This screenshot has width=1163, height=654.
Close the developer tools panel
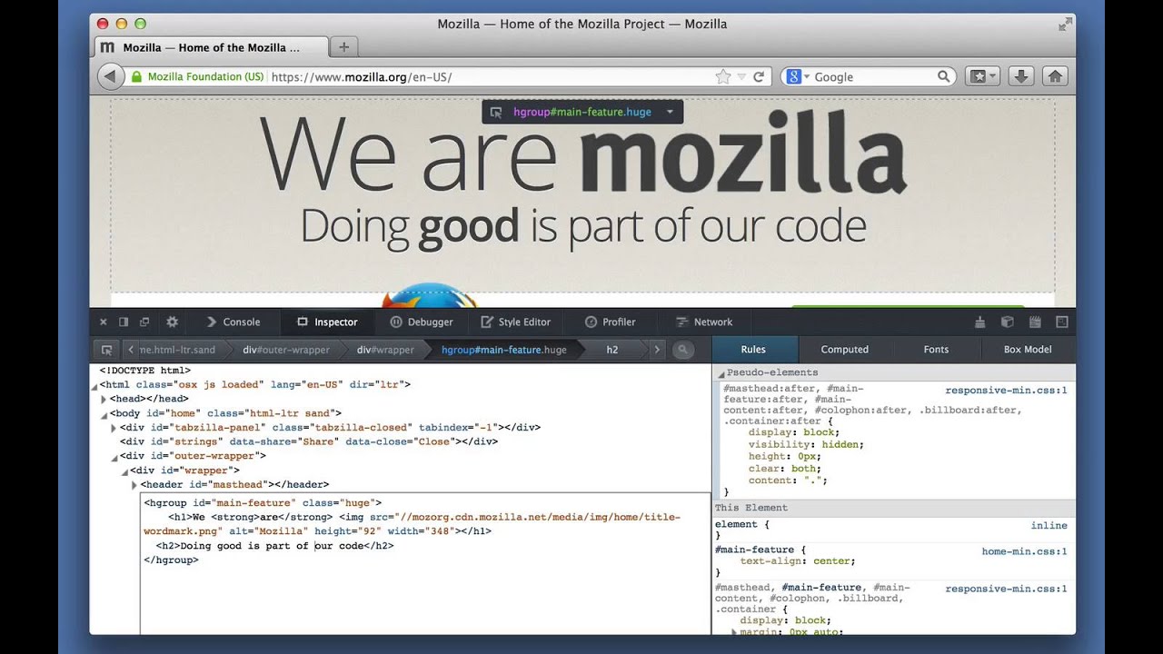(103, 322)
